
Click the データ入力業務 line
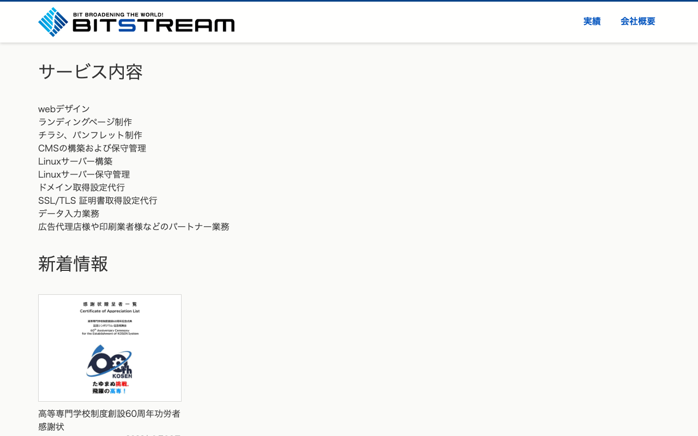[69, 214]
